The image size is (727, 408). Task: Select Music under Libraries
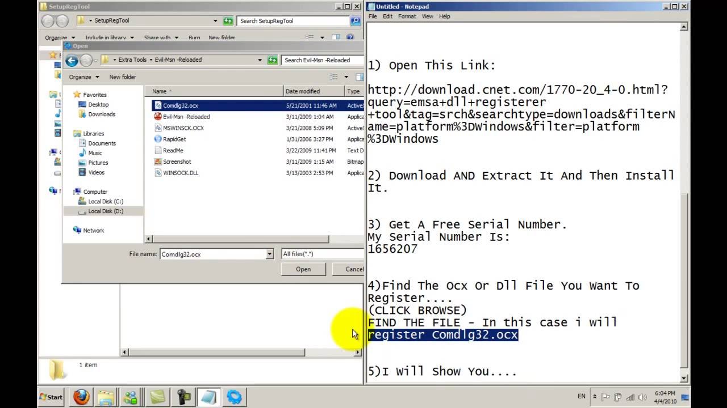(90, 153)
